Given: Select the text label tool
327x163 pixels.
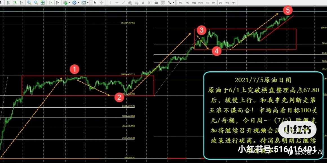Looking at the screenshot, I should [149, 3].
